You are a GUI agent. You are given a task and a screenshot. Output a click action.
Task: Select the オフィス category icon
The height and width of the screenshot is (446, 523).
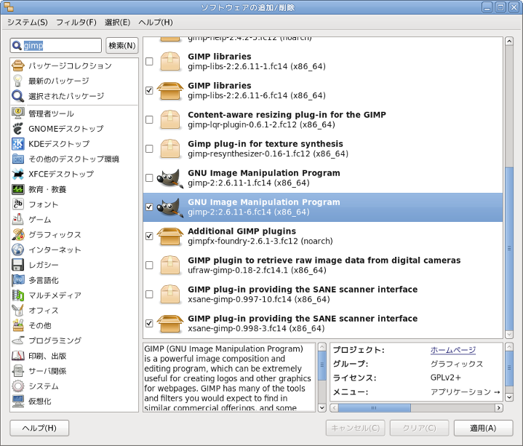click(18, 310)
